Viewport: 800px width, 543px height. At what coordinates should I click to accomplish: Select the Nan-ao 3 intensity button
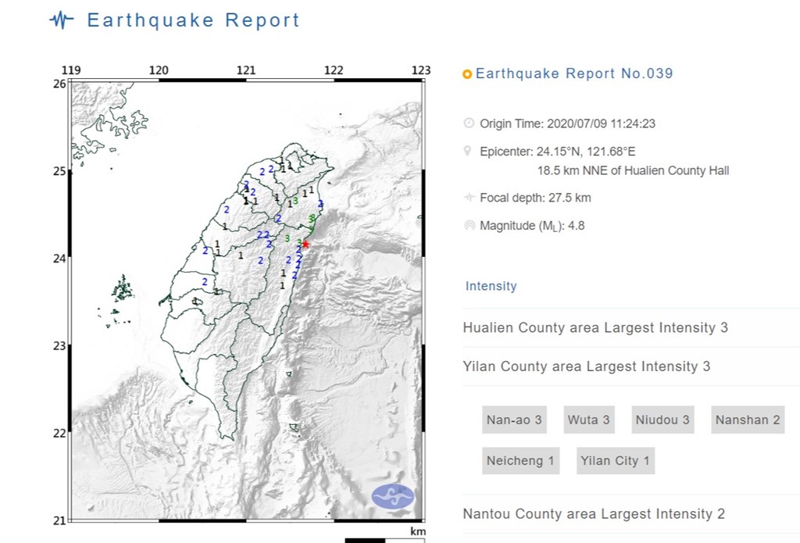point(513,420)
